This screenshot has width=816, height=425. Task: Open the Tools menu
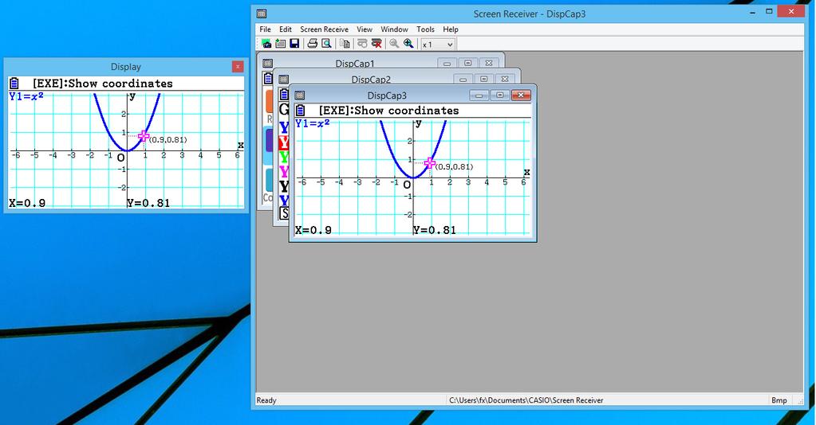(425, 29)
